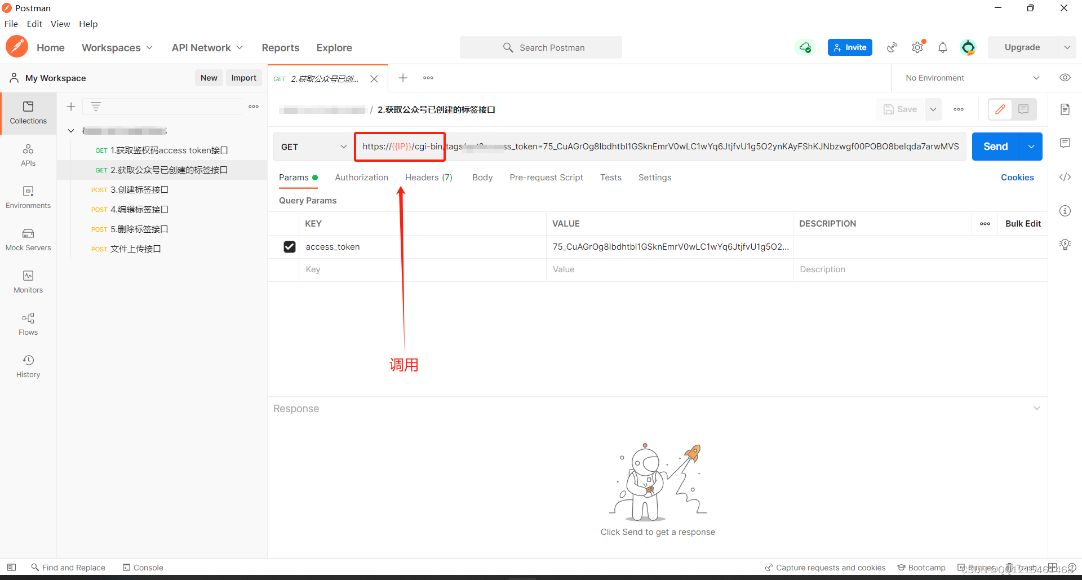This screenshot has height=580, width=1082.
Task: Open the code snippet icon
Action: (1065, 177)
